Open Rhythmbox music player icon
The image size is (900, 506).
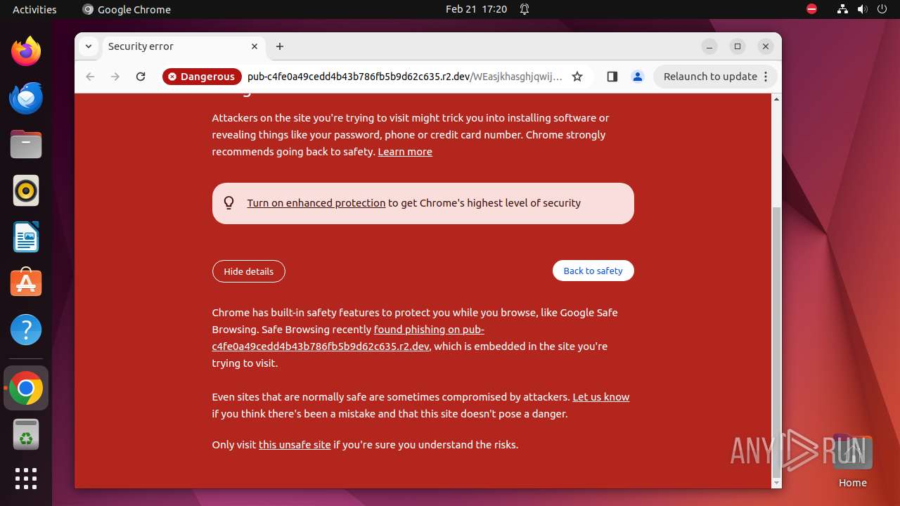click(x=26, y=190)
